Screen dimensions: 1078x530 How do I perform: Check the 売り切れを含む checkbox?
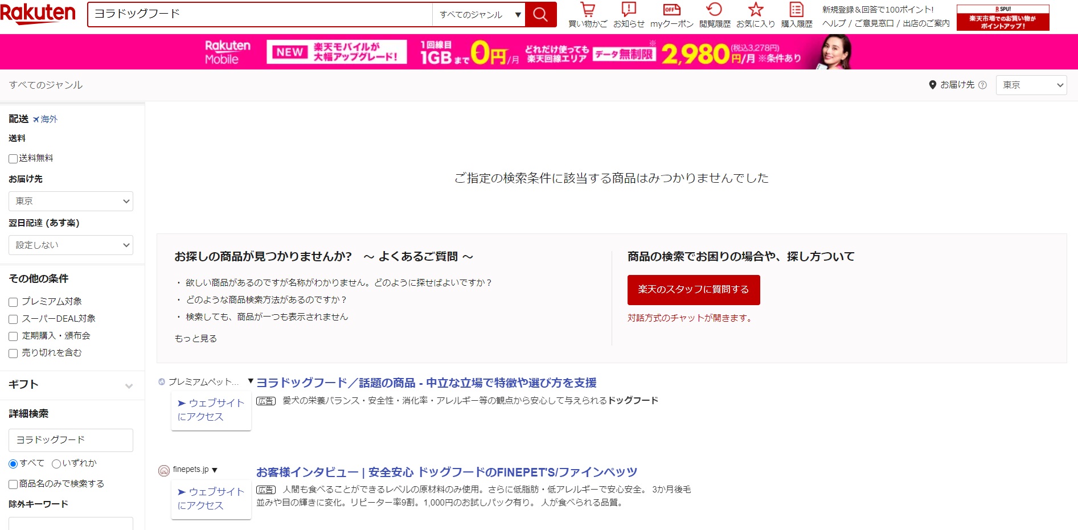coord(13,354)
